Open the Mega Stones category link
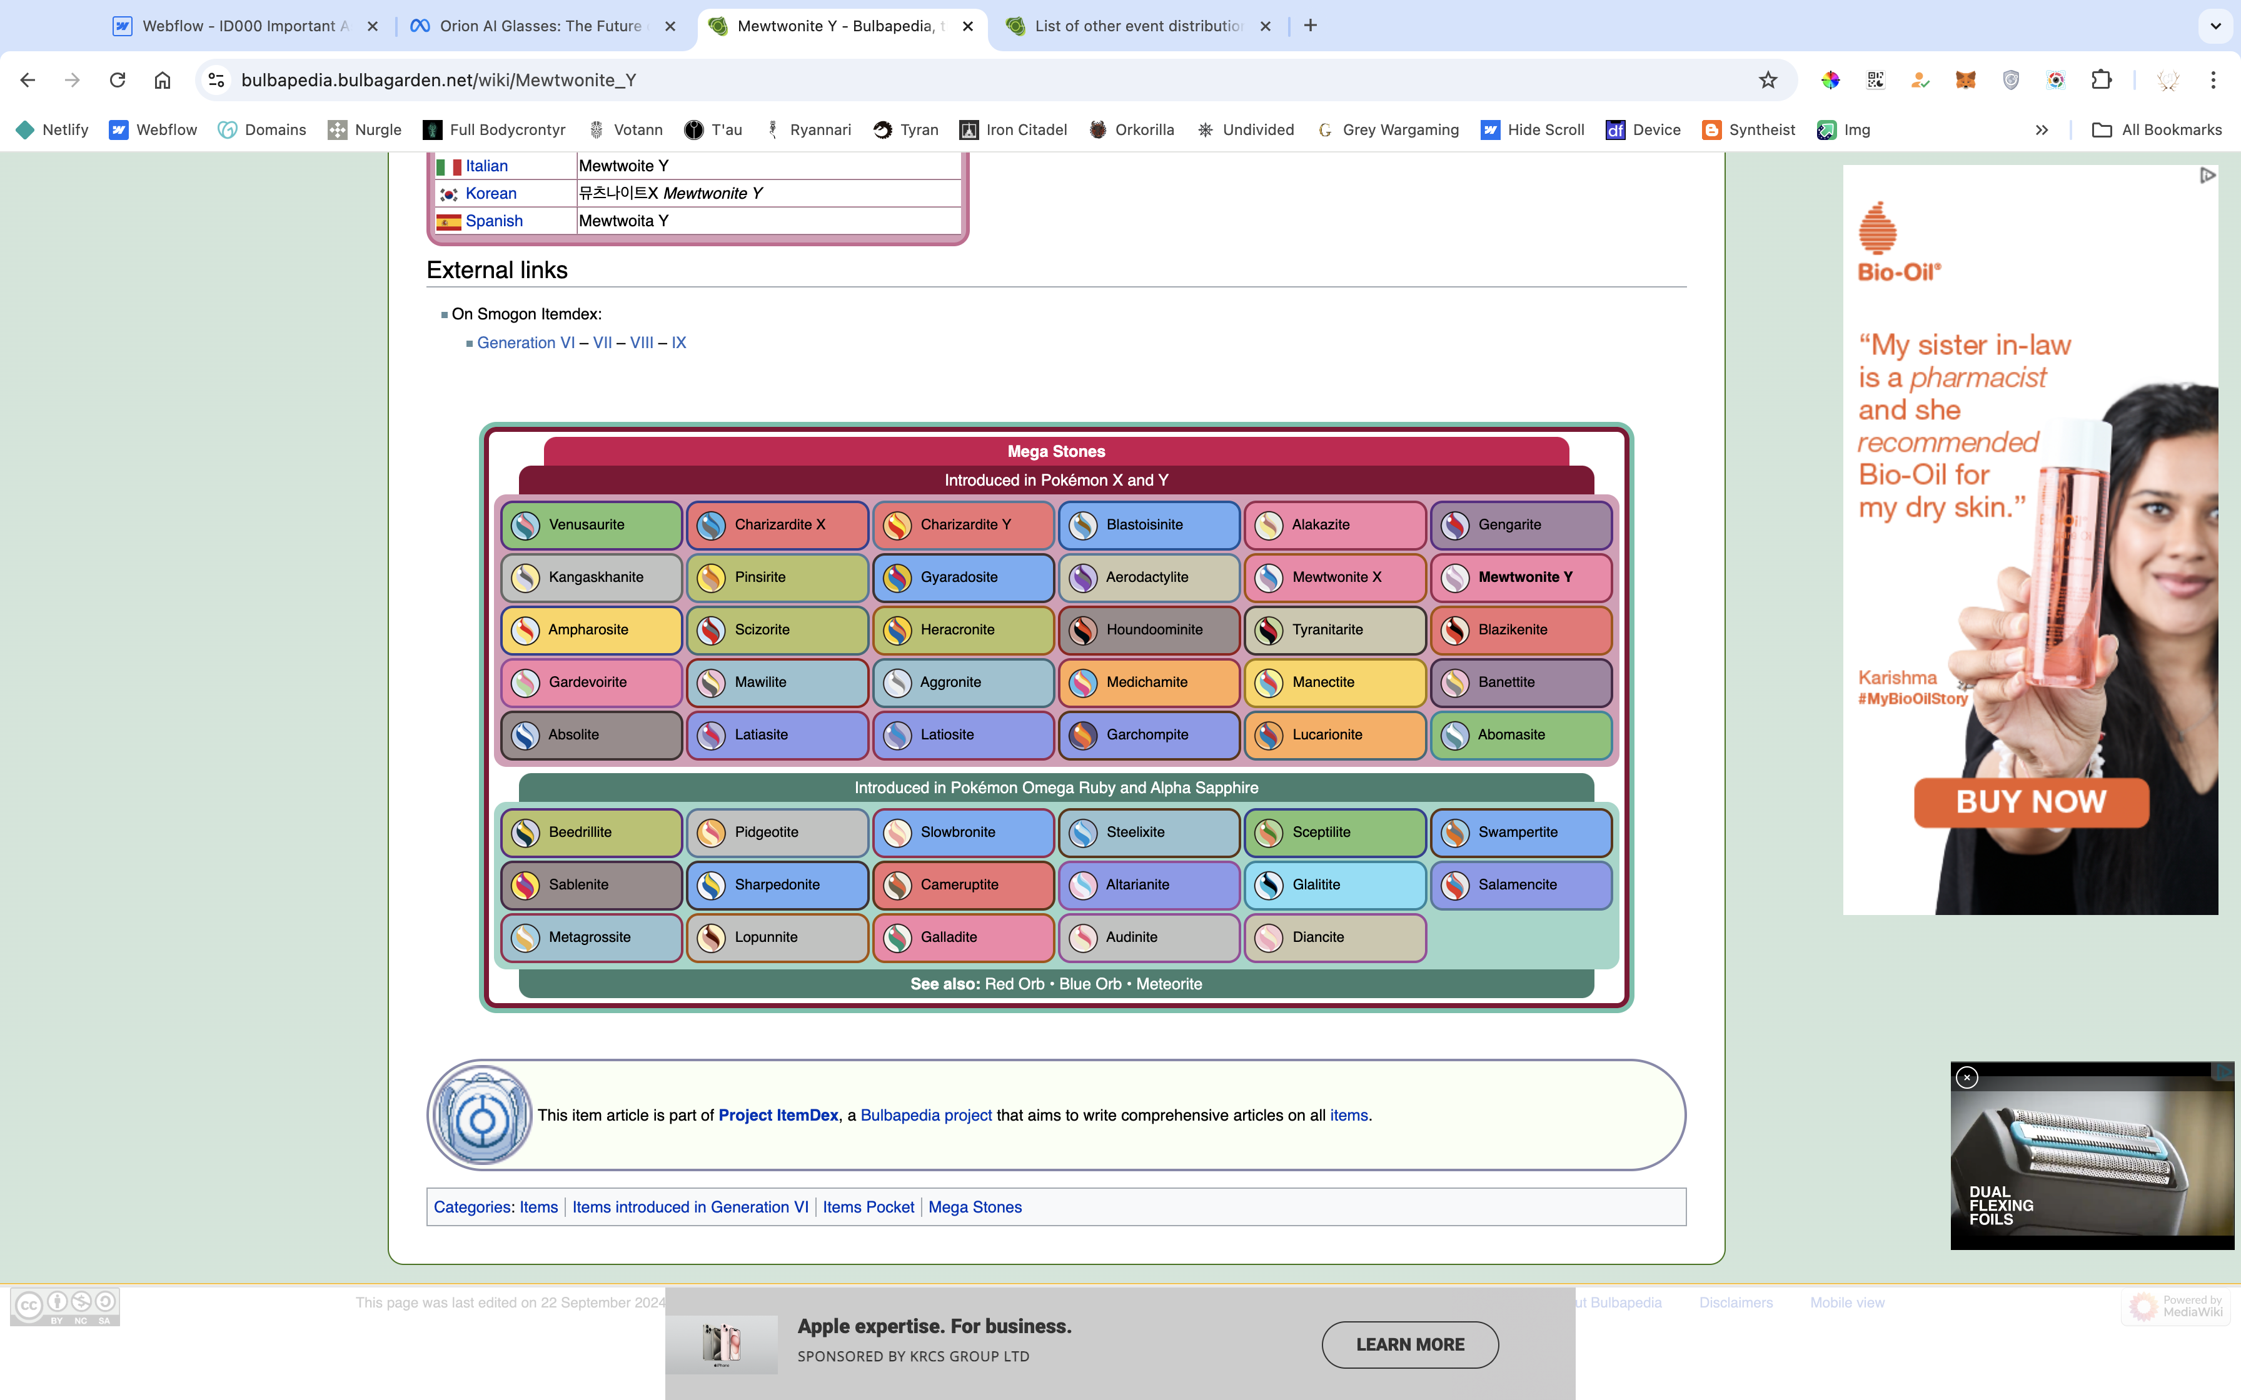2241x1400 pixels. 974,1206
